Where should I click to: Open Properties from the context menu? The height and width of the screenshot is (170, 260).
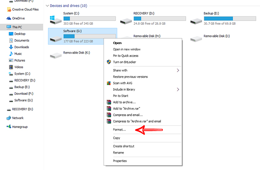coord(120,161)
